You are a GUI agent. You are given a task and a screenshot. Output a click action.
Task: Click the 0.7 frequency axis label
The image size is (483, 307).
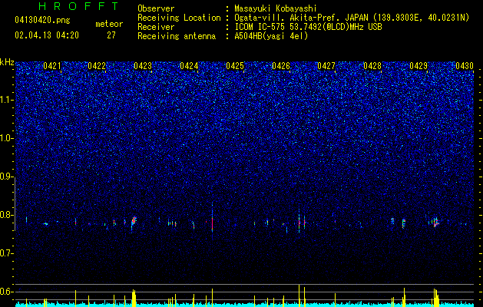pos(7,253)
